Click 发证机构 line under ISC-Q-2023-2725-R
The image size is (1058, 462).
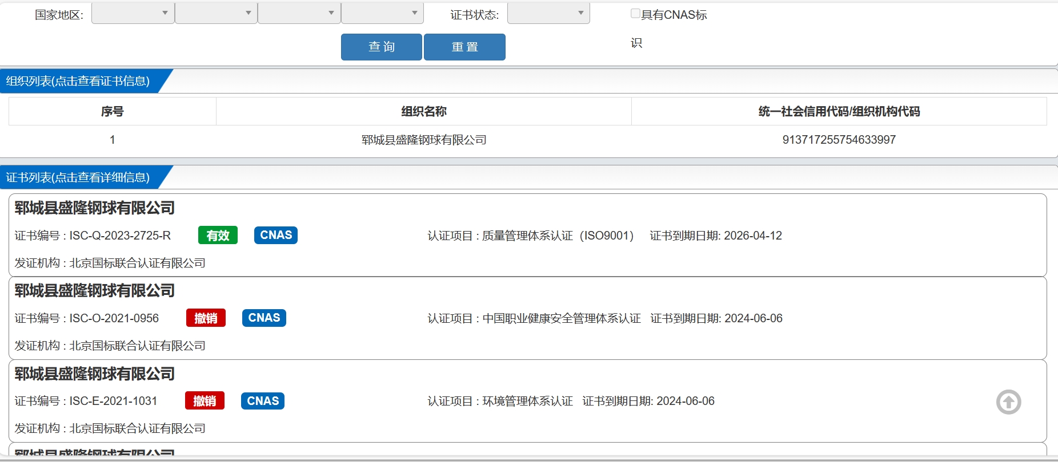pyautogui.click(x=110, y=263)
